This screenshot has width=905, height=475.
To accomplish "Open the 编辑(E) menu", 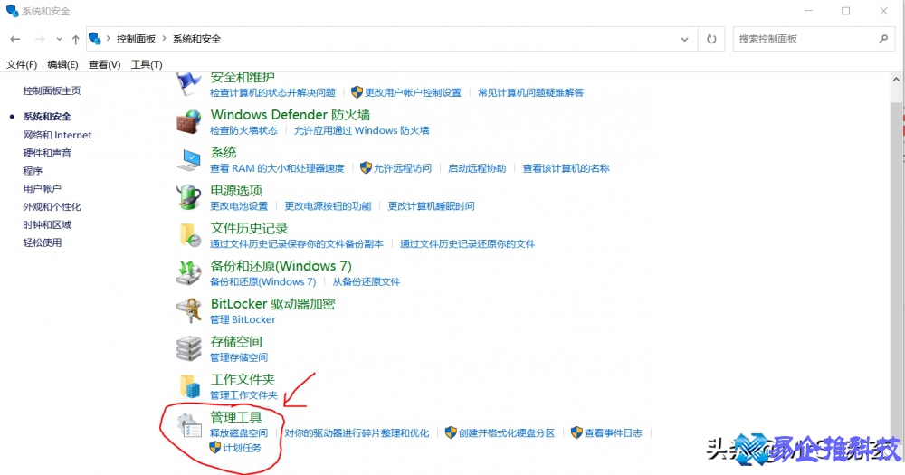I will click(62, 64).
